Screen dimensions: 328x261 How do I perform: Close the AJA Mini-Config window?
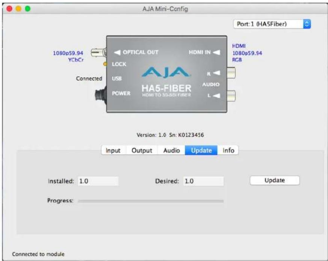click(x=9, y=9)
